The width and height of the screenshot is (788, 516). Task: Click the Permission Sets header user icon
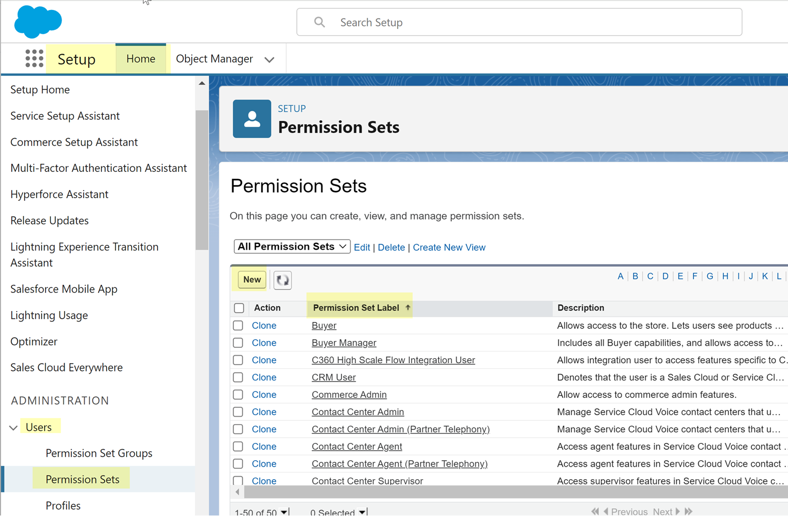coord(252,119)
